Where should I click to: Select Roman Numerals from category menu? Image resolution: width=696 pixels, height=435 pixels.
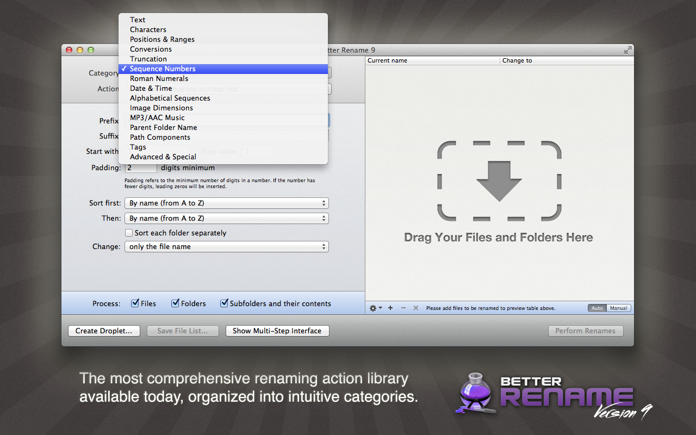pyautogui.click(x=159, y=78)
